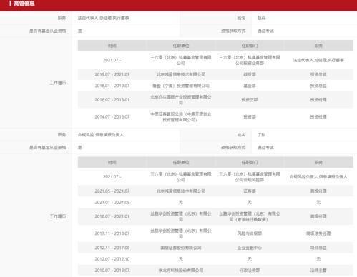Click 通过考试 qualification value in 赵丹's section
Viewport: 357px width, 277px height.
(265, 31)
